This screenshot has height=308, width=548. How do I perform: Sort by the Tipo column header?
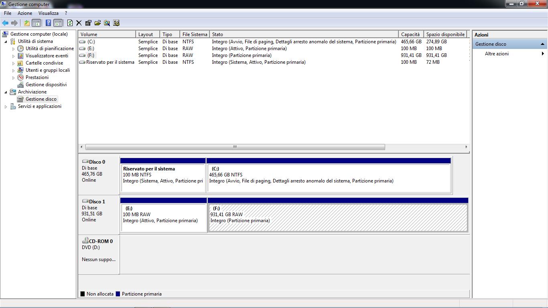(170, 34)
